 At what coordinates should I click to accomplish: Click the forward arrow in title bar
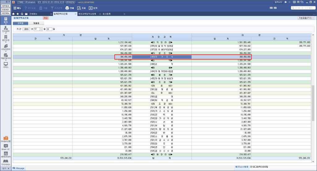click(x=289, y=2)
